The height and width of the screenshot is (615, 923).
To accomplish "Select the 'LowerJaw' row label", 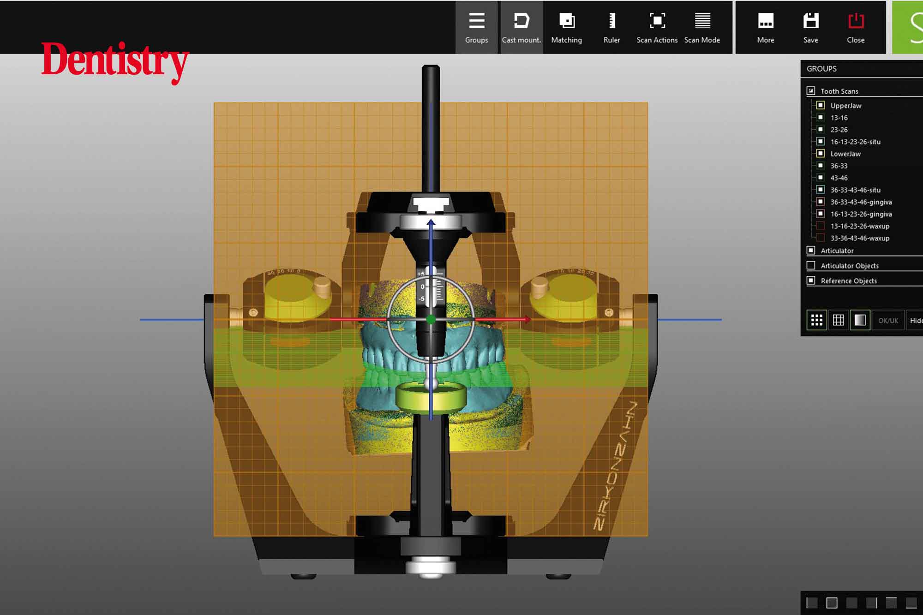I will coord(845,154).
